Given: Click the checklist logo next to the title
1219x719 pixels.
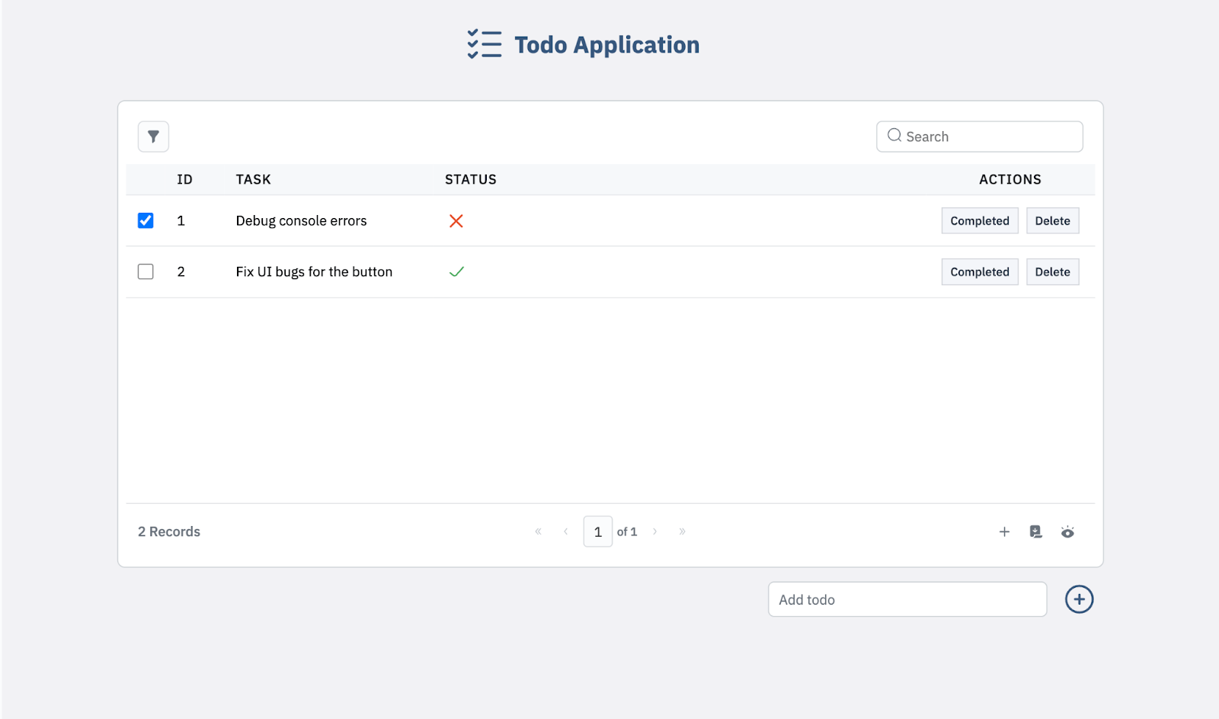Looking at the screenshot, I should coord(485,44).
